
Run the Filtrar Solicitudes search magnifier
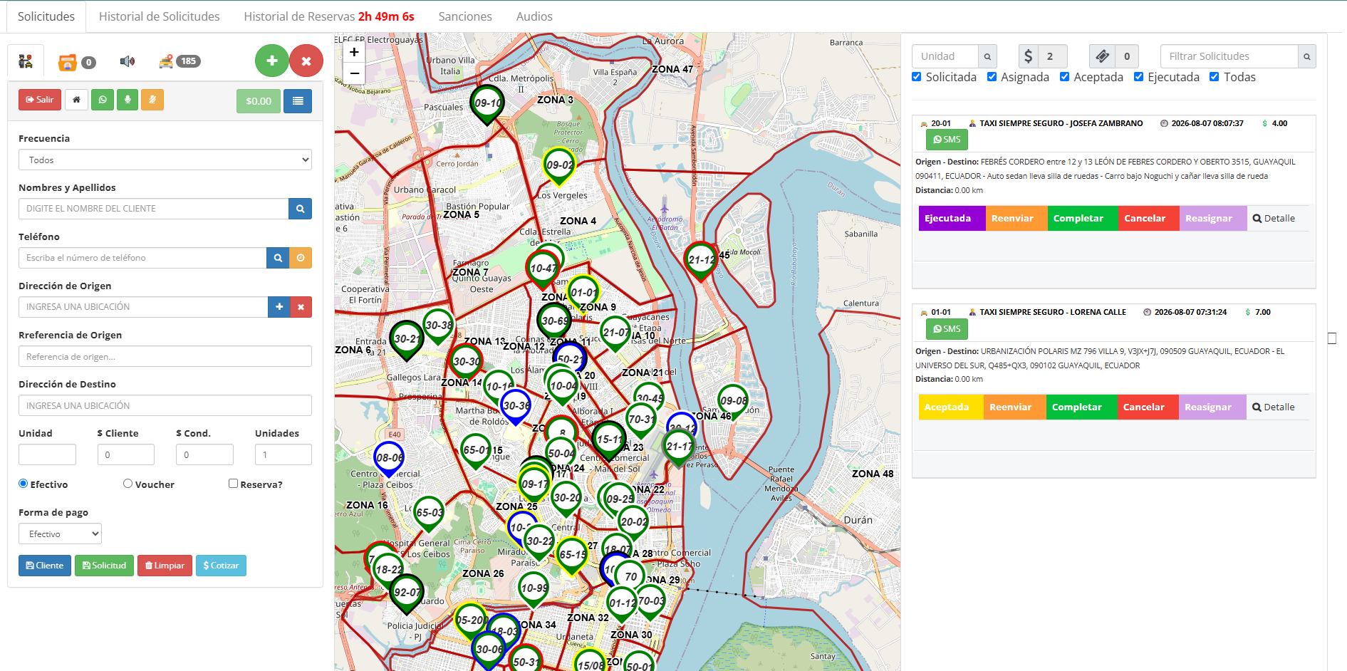1306,56
